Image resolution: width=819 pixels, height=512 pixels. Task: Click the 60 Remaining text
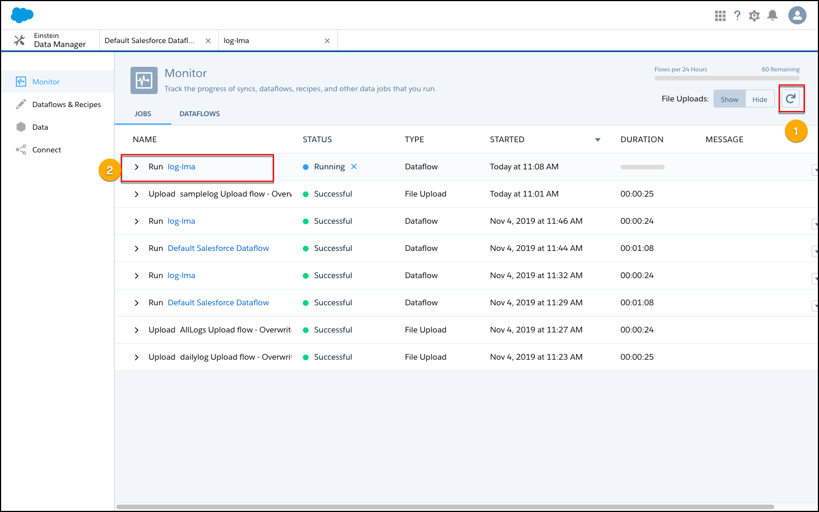780,69
